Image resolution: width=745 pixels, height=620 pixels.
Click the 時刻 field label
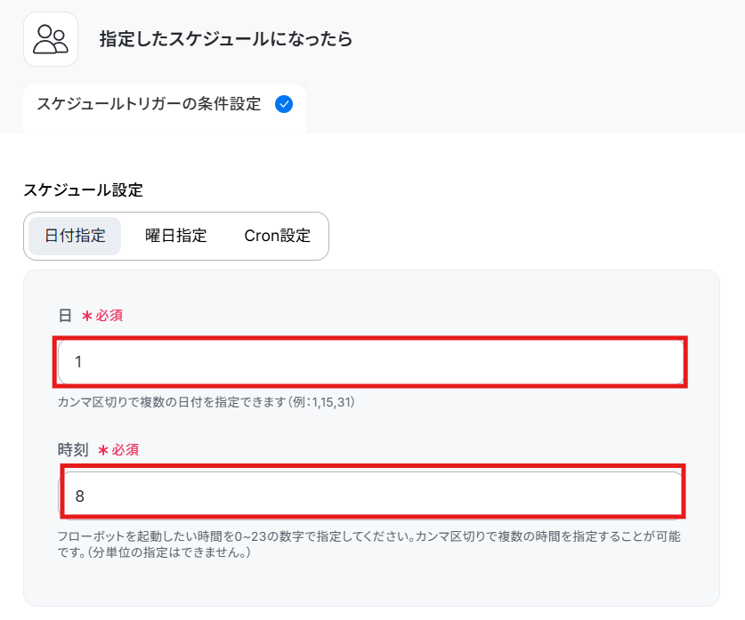73,449
